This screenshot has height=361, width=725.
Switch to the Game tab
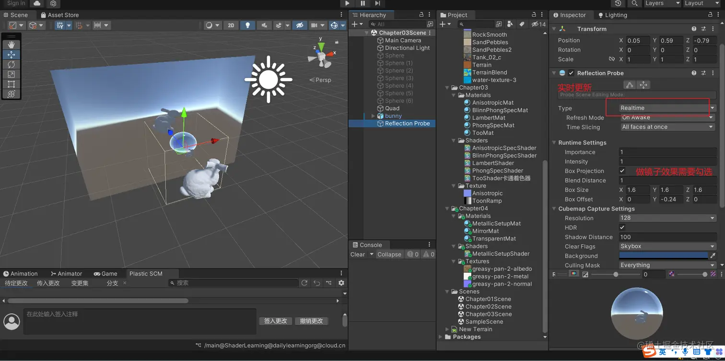(105, 274)
